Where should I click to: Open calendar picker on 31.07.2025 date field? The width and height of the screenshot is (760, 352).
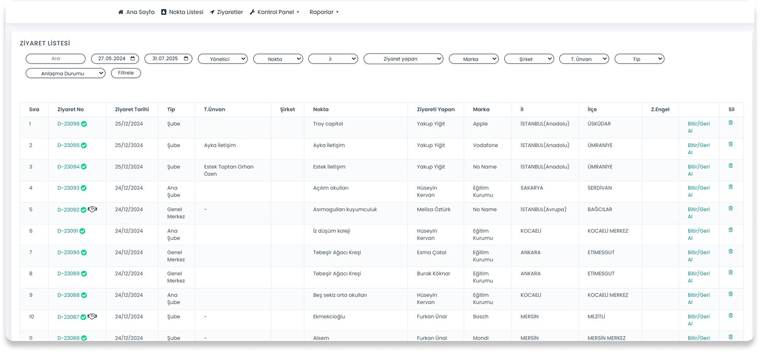click(187, 59)
